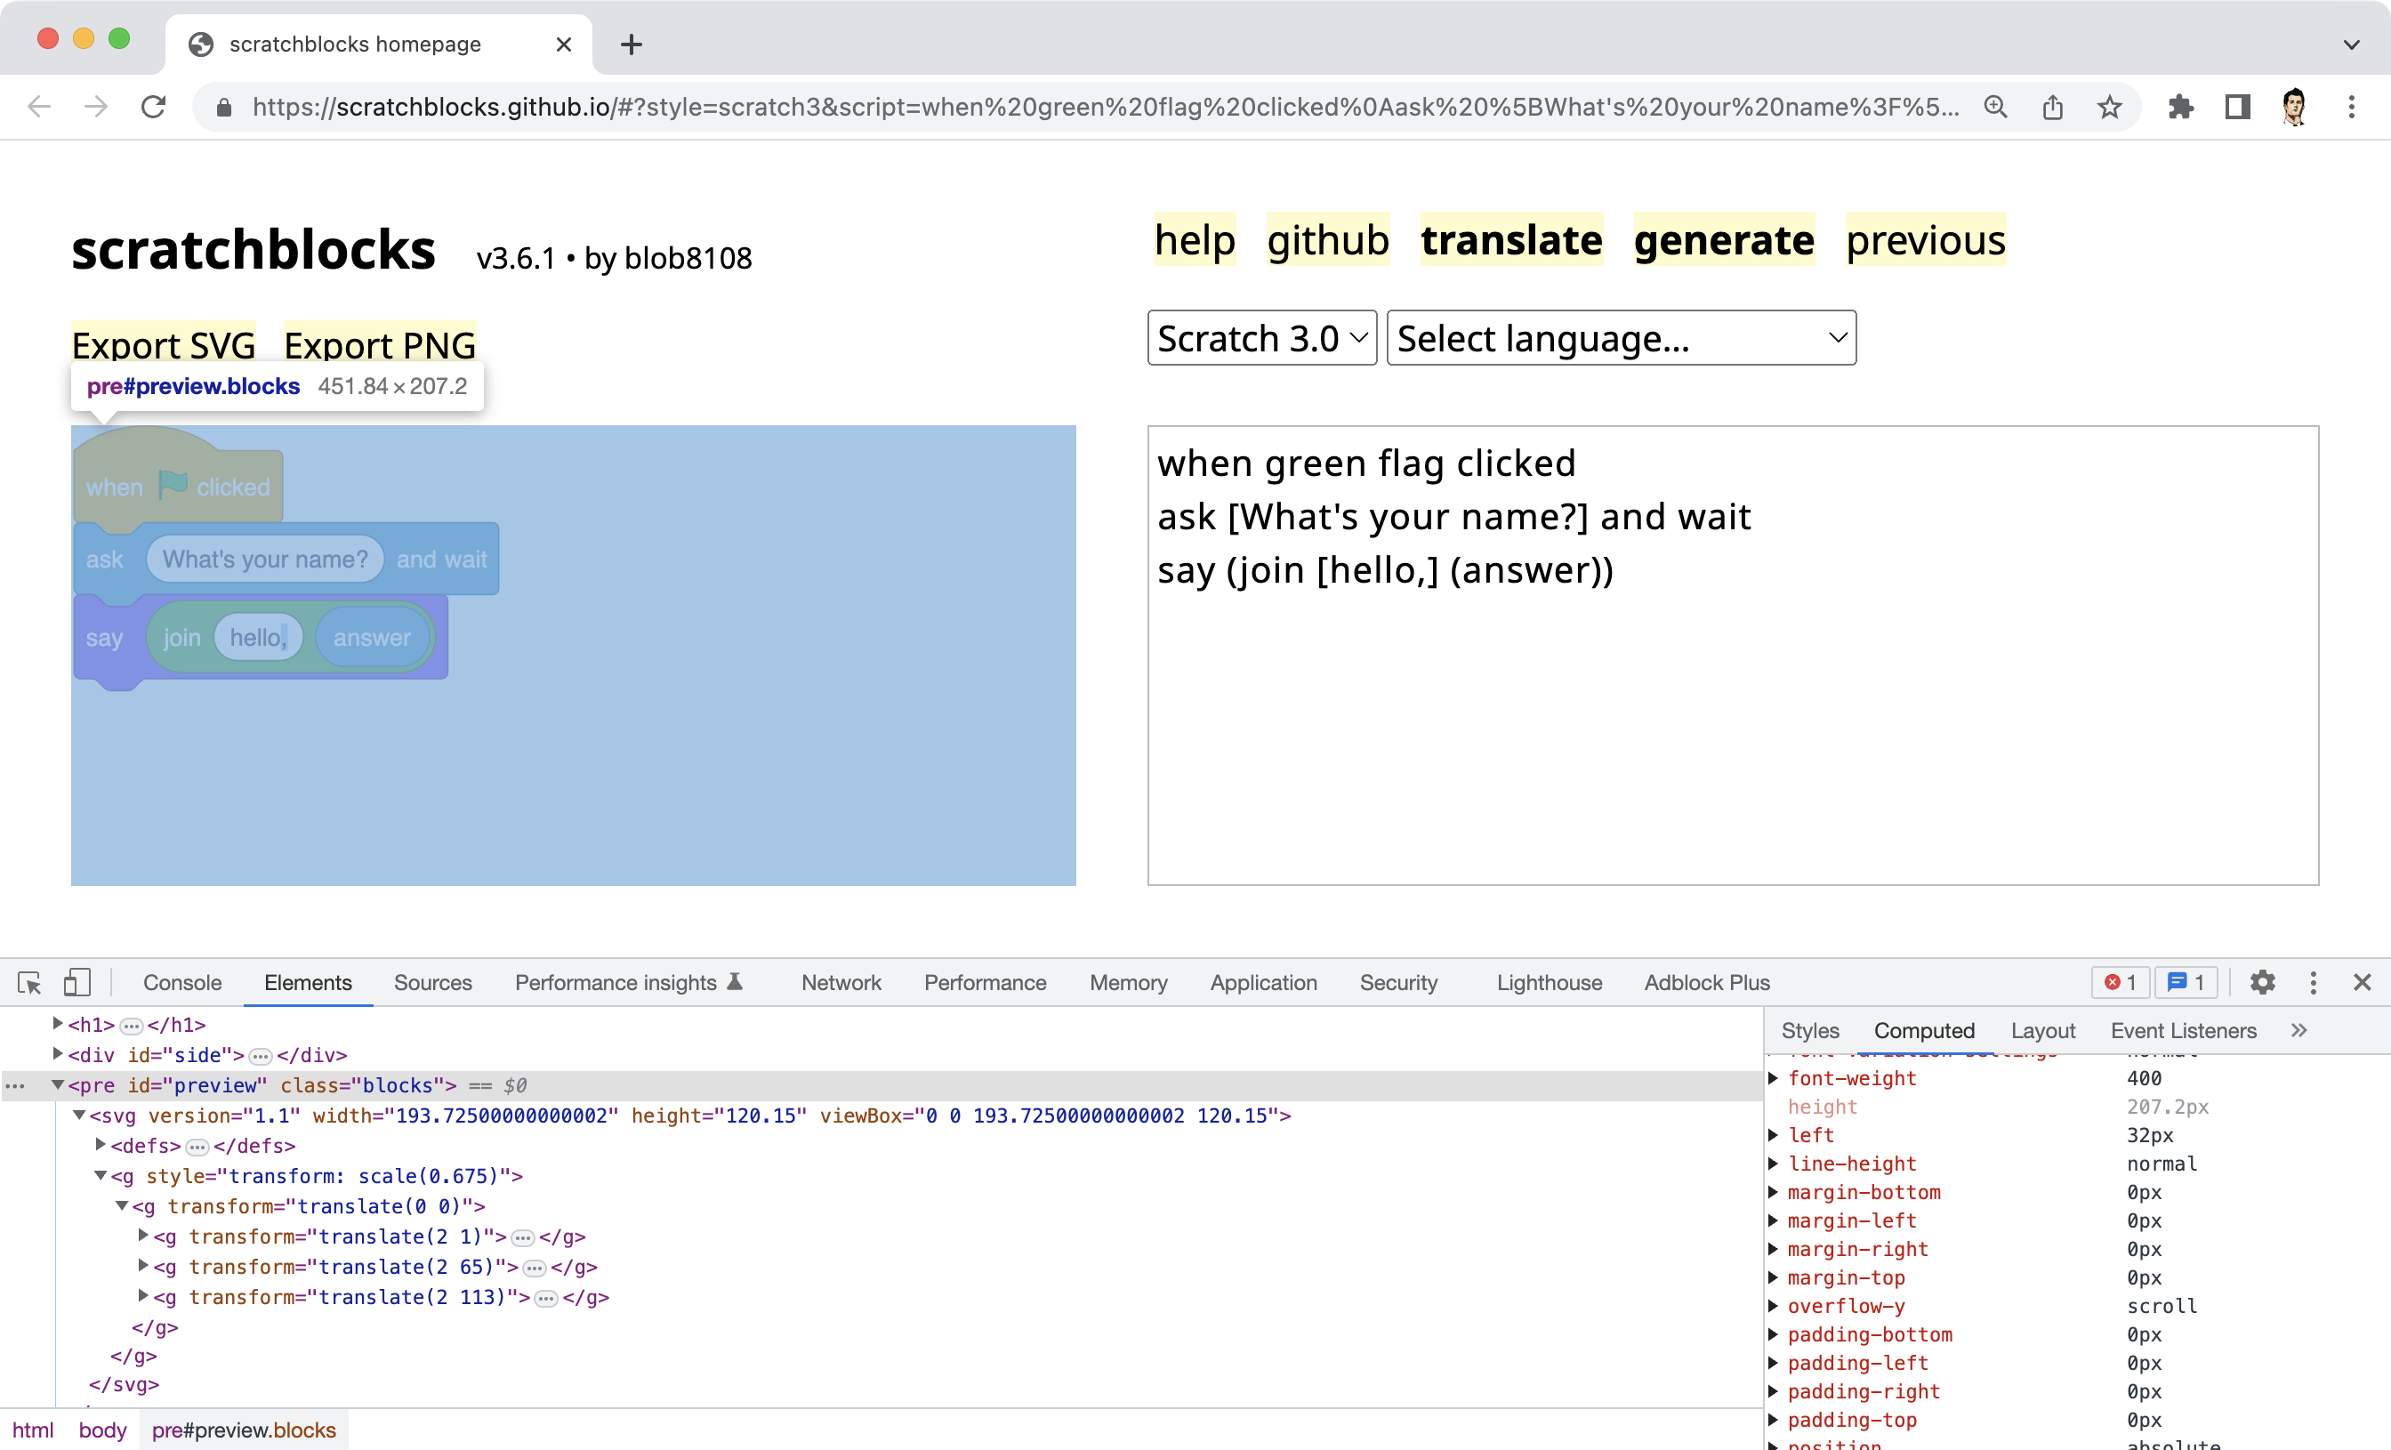Select the inspect element cursor icon

(29, 982)
